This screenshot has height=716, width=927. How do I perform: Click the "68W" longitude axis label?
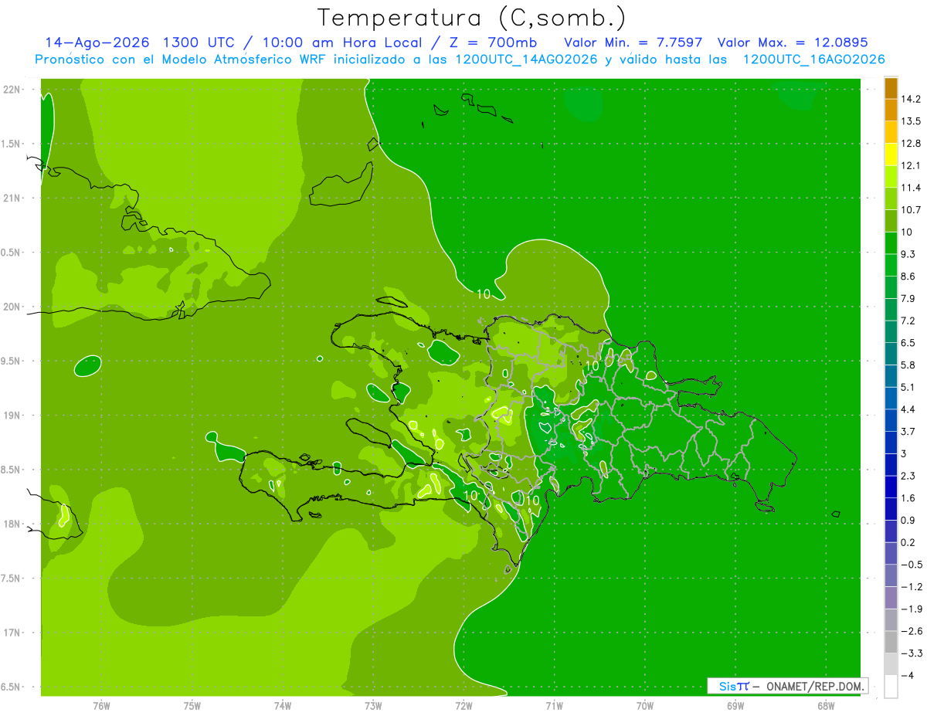(x=826, y=706)
